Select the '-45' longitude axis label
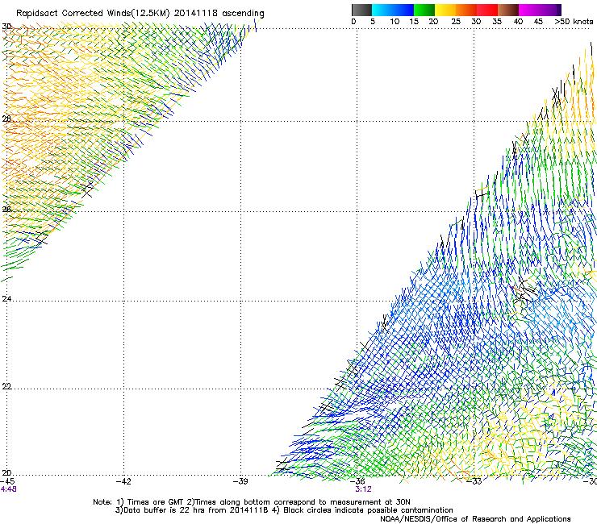597x524 pixels. tap(7, 482)
